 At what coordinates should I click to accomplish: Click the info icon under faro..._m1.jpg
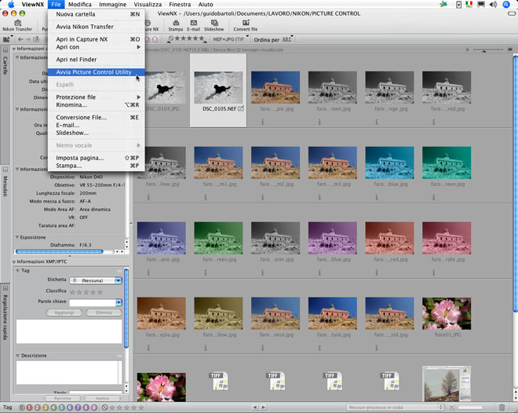click(205, 197)
